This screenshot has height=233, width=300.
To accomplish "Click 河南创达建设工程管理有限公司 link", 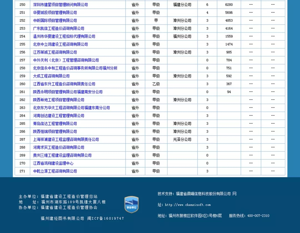I will pyautogui.click(x=59, y=116).
